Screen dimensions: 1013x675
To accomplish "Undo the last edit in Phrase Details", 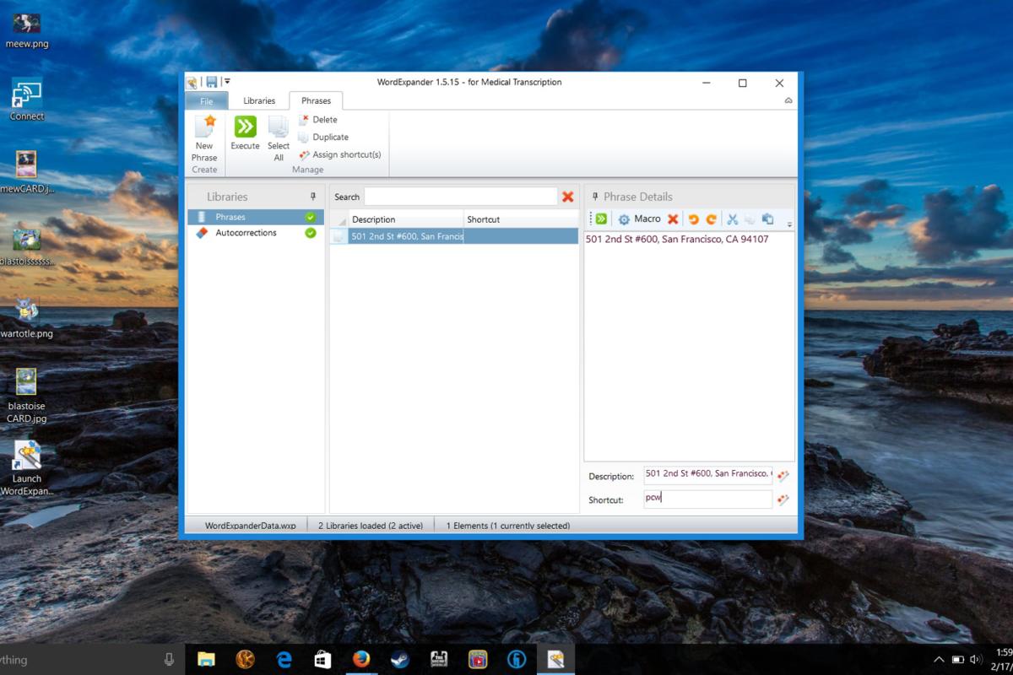I will pos(693,219).
